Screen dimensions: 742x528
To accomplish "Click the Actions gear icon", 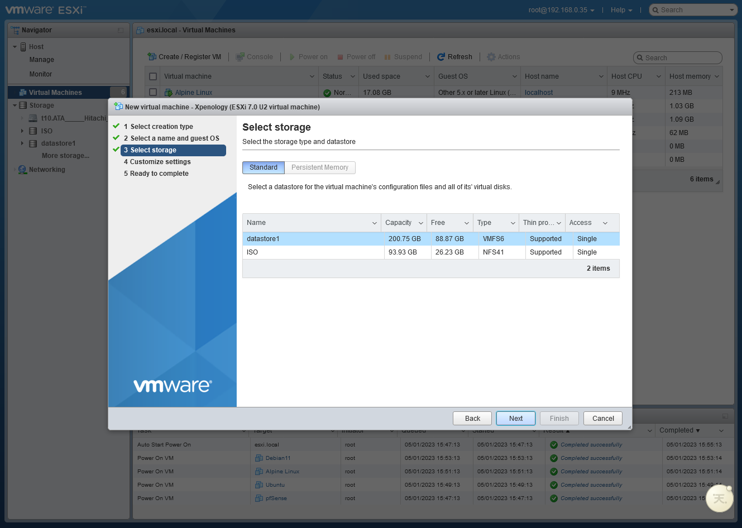I will coord(491,57).
